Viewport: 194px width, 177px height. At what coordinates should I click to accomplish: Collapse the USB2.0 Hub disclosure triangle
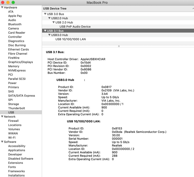tap(49, 18)
